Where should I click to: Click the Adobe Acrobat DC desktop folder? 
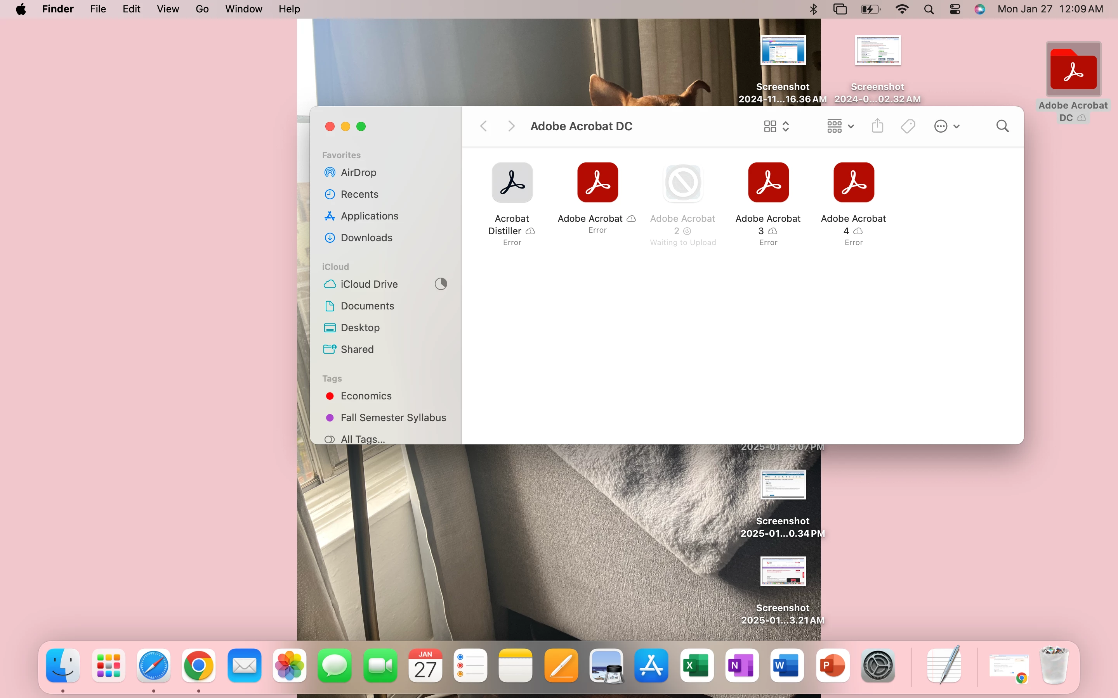click(1073, 71)
